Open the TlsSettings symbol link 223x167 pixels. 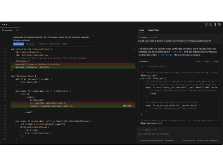coord(165,55)
